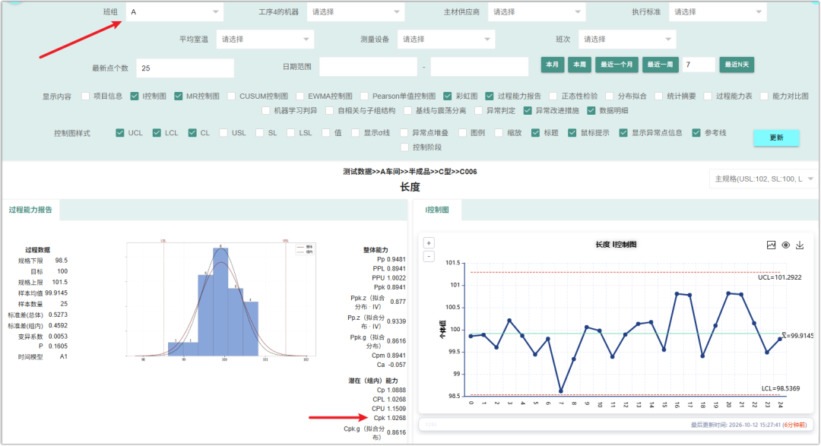
Task: Toggle the eye icon on the control chart
Action: click(x=786, y=245)
